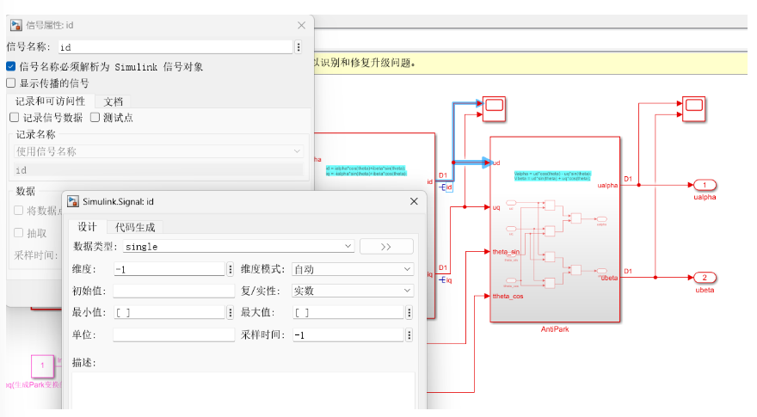The height and width of the screenshot is (417, 757).
Task: Click the 最大值 input field
Action: [x=348, y=312]
